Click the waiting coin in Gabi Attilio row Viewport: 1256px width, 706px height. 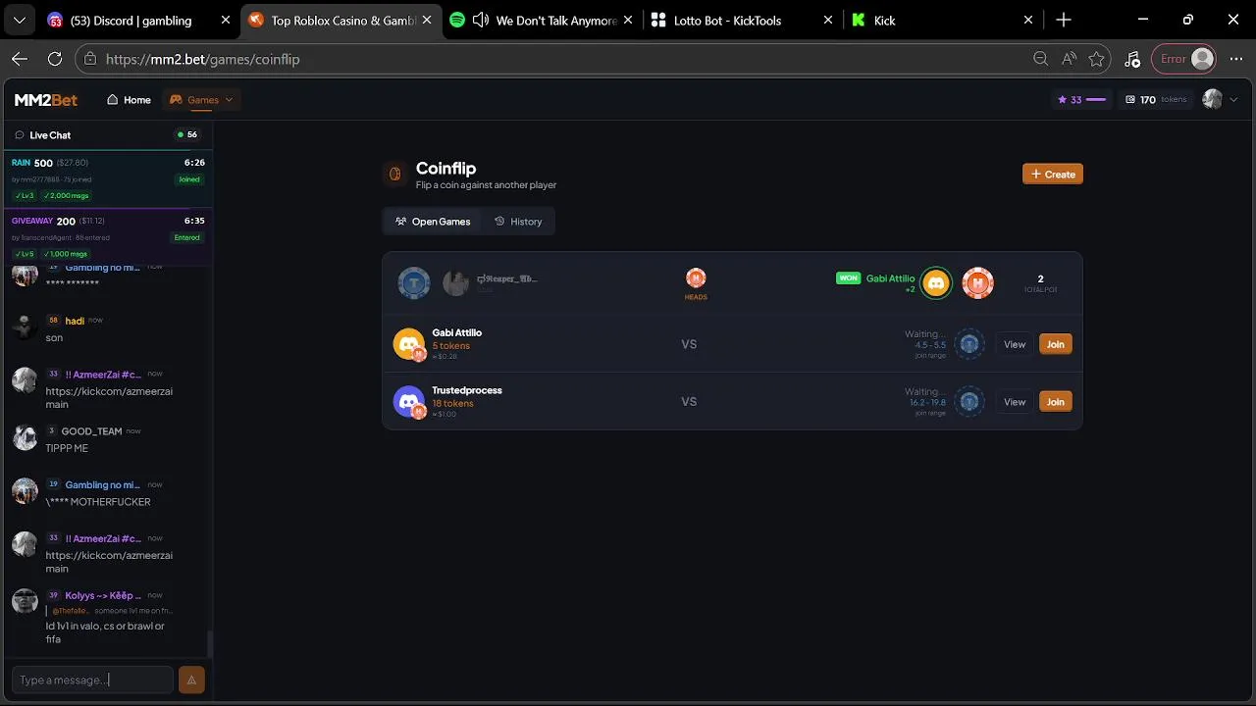click(969, 344)
